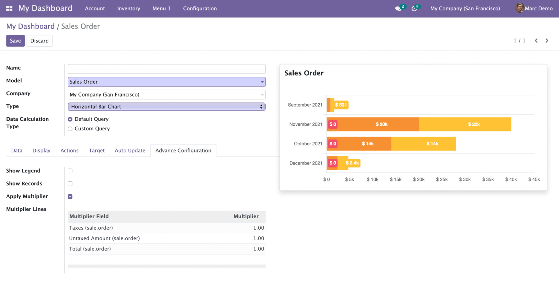Open the Menu 1 item
Screen dimensions: 559x281
point(161,8)
